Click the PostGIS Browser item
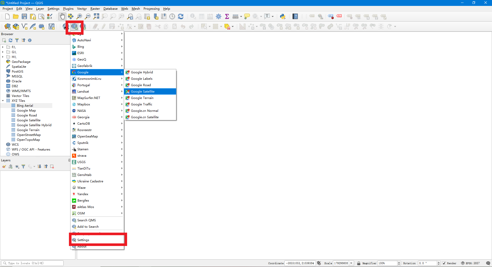This screenshot has height=267, width=492. (17, 72)
